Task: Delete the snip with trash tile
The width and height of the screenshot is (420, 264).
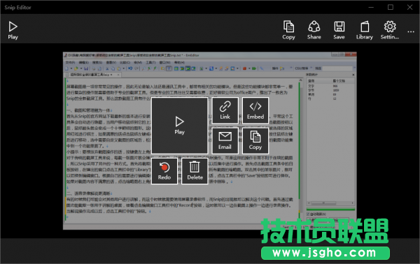Action: pos(195,171)
